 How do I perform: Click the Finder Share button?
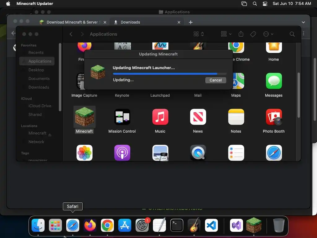point(241,34)
